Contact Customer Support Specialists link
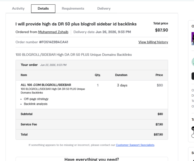 pyautogui.click(x=135, y=145)
